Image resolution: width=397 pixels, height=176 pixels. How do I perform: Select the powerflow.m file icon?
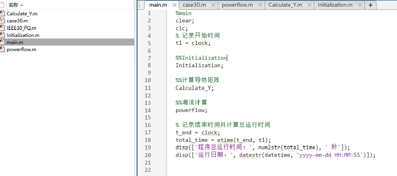[x=2, y=49]
